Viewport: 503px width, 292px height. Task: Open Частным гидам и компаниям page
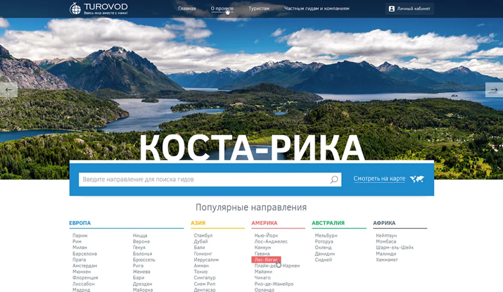pyautogui.click(x=317, y=9)
